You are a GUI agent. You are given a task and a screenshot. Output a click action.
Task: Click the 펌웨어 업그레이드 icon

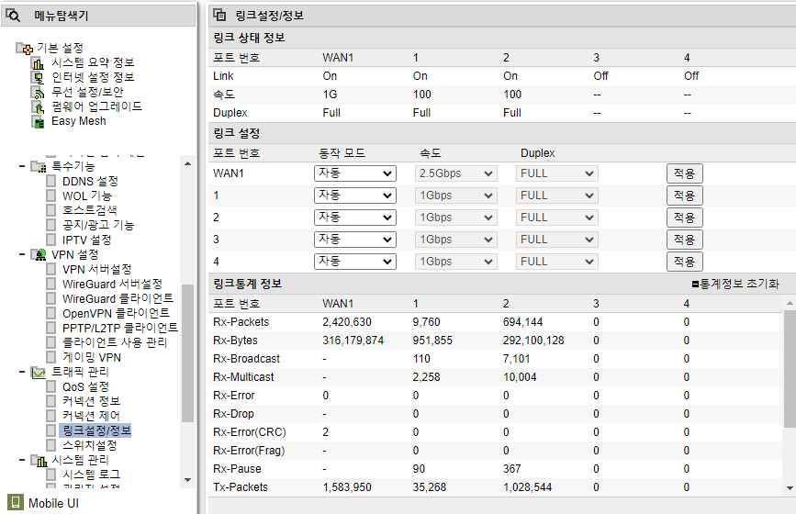click(x=38, y=107)
